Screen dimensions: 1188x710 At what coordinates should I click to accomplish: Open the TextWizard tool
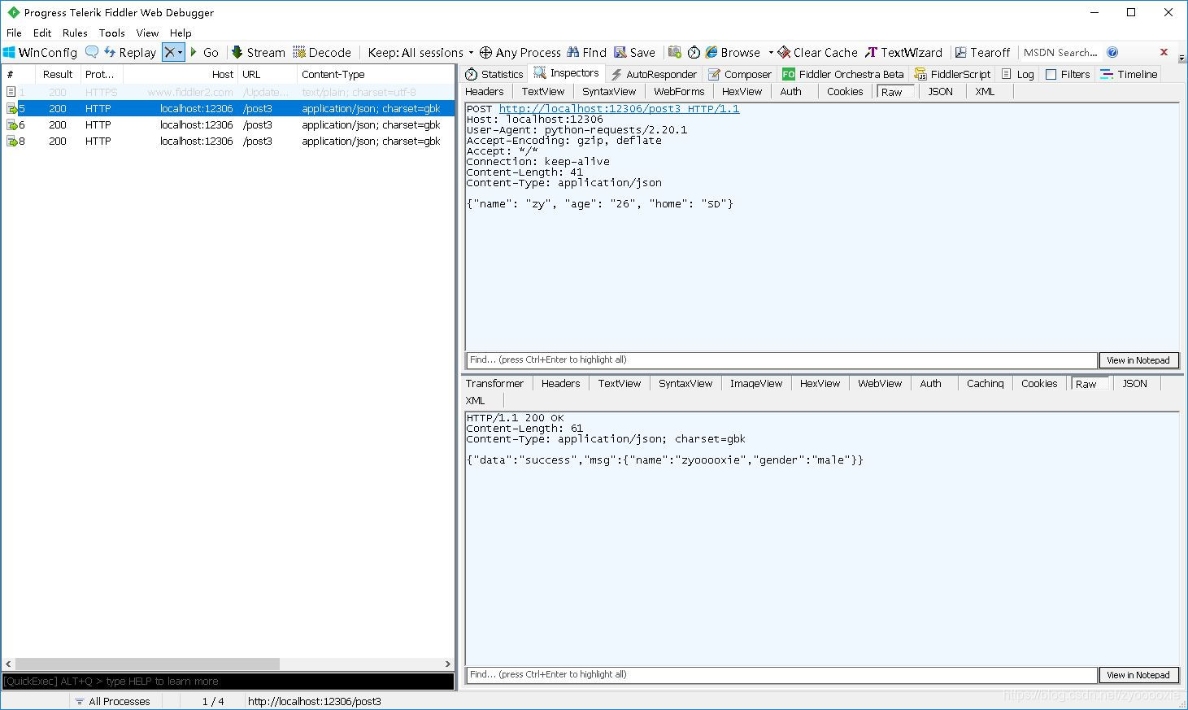(903, 52)
